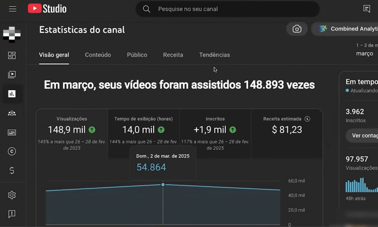The height and width of the screenshot is (227, 378).
Task: Click 'Dom., 2 de mar. de 2025' tooltip date
Action: pyautogui.click(x=163, y=156)
